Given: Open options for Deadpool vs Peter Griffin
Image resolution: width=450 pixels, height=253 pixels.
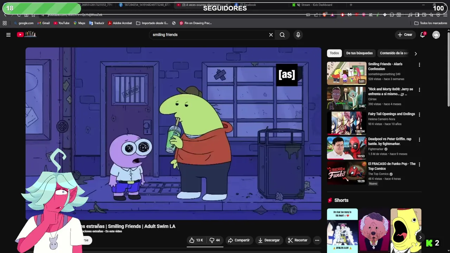Looking at the screenshot, I should click(419, 140).
